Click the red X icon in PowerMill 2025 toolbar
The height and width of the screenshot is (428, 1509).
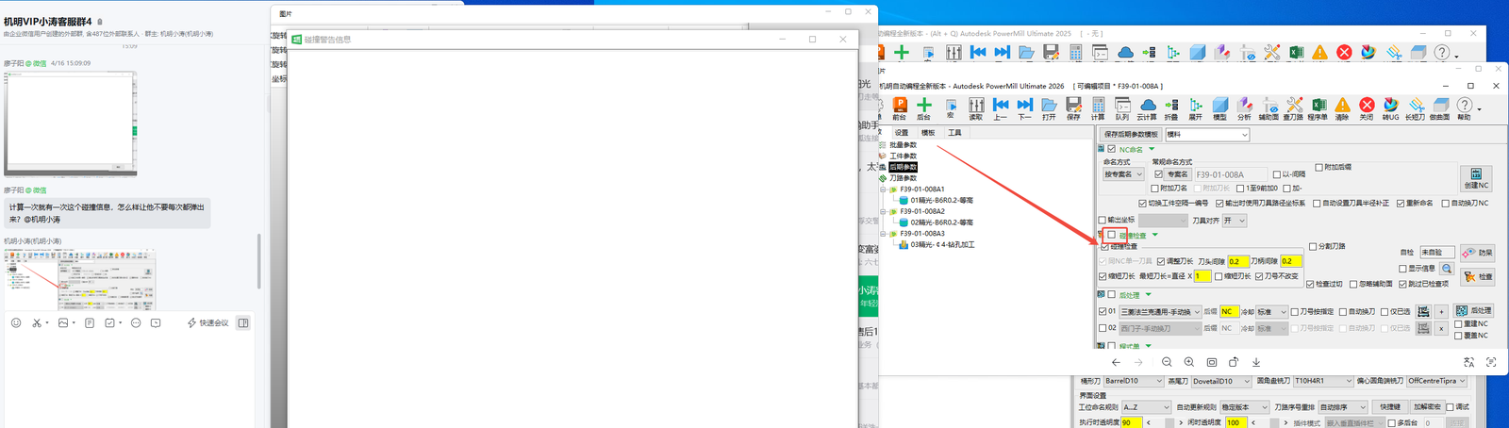coord(1345,53)
